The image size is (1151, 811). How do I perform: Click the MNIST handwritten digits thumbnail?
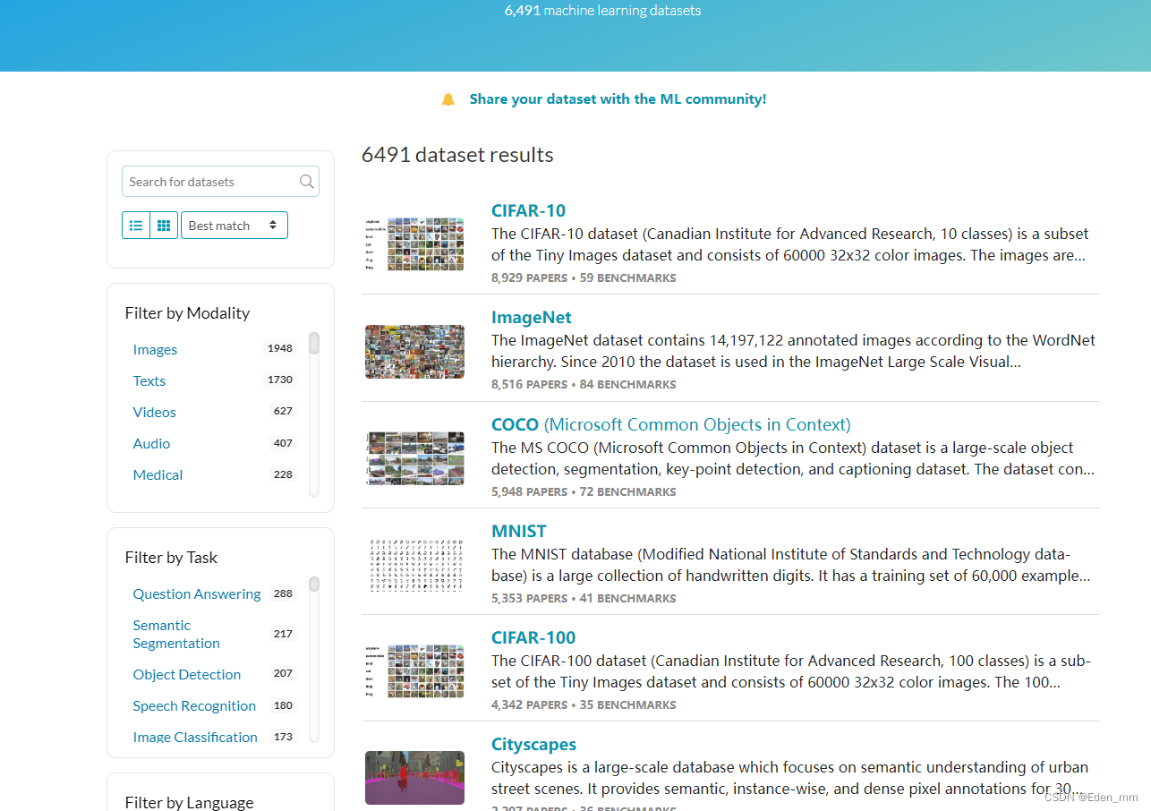(x=414, y=565)
